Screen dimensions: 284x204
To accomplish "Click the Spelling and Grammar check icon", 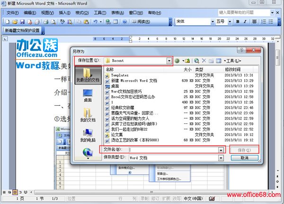I will pyautogui.click(x=62, y=22).
